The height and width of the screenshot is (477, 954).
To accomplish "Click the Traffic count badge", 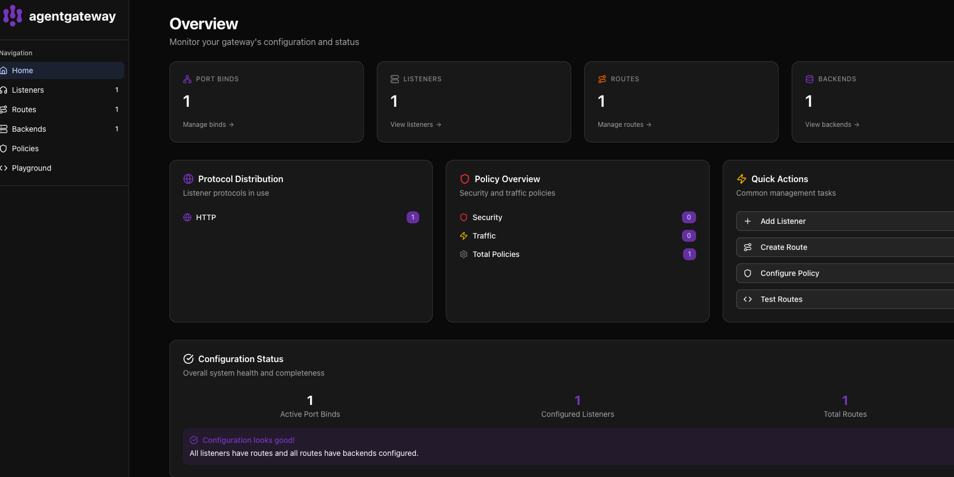I will (689, 236).
